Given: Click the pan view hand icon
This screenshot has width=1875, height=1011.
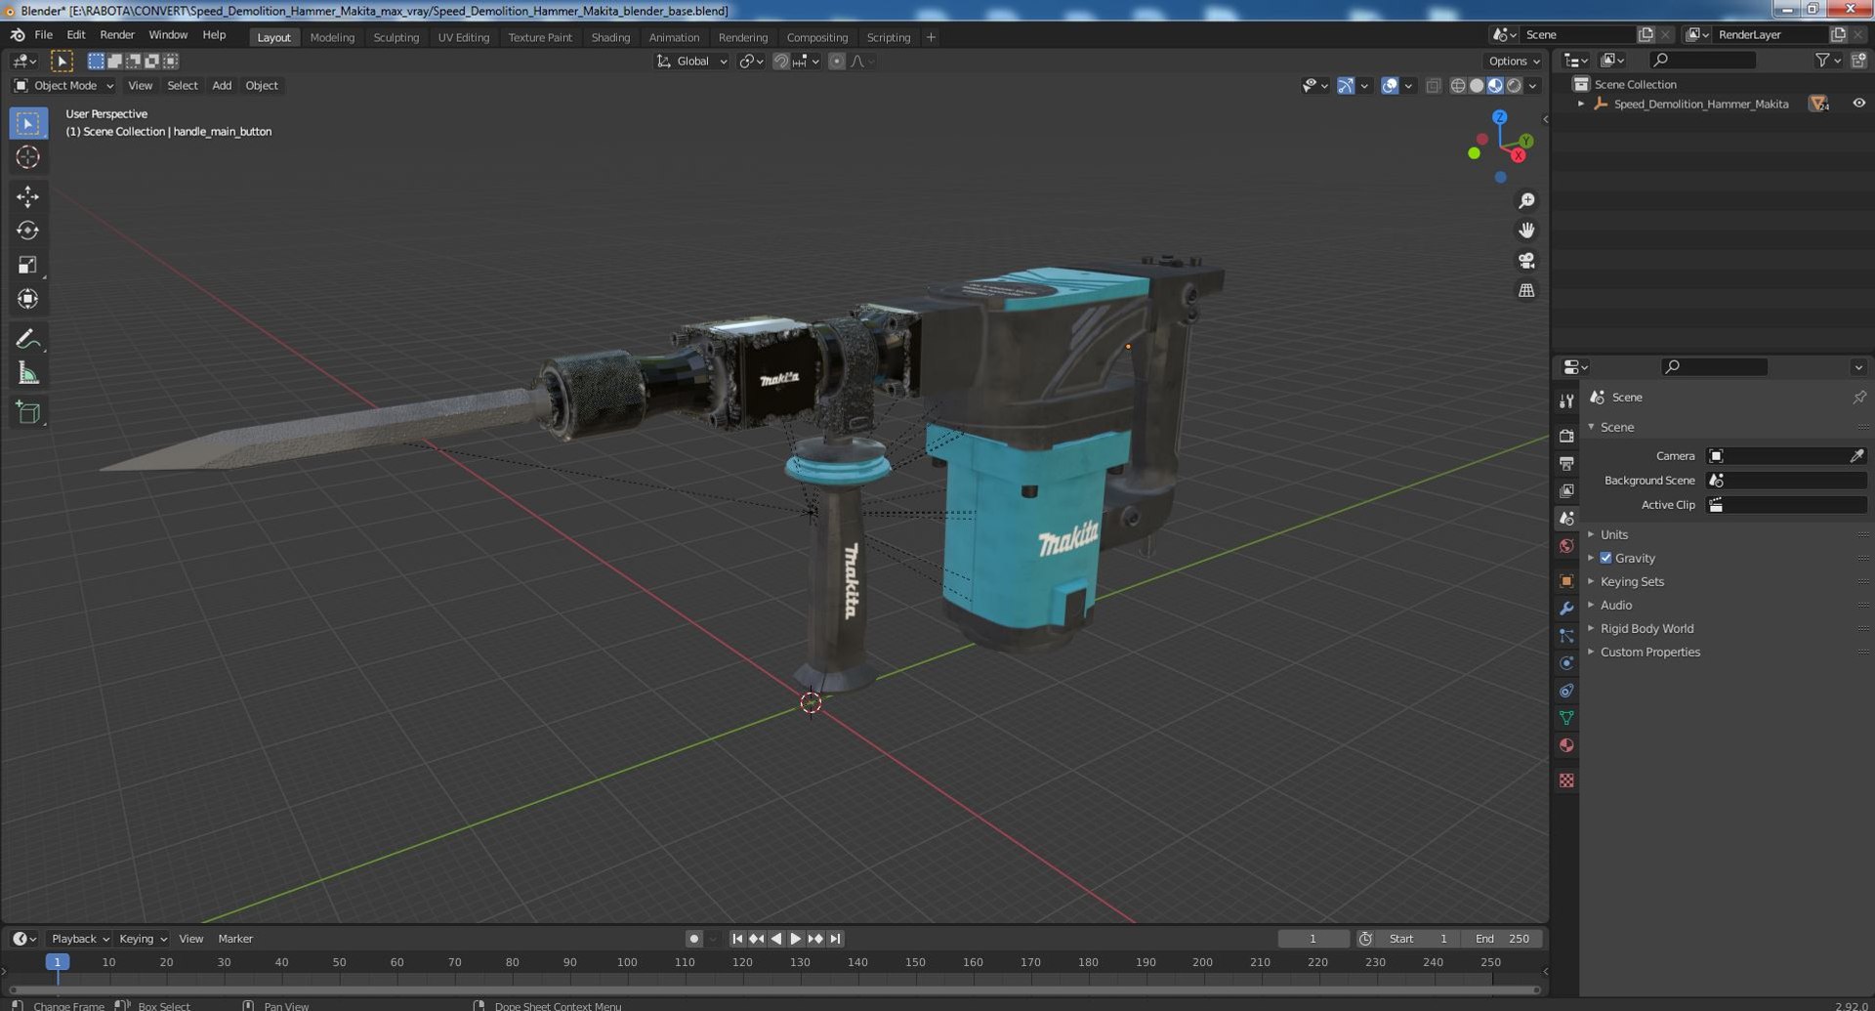Looking at the screenshot, I should click(1526, 231).
